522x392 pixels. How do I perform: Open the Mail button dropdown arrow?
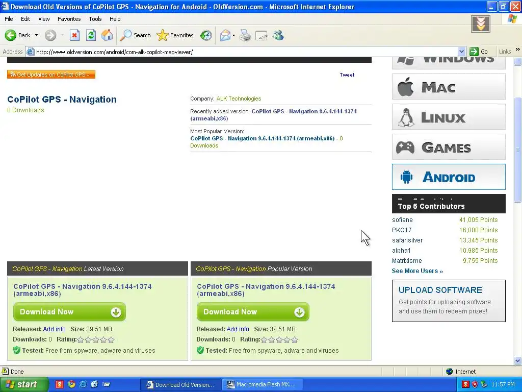[233, 35]
